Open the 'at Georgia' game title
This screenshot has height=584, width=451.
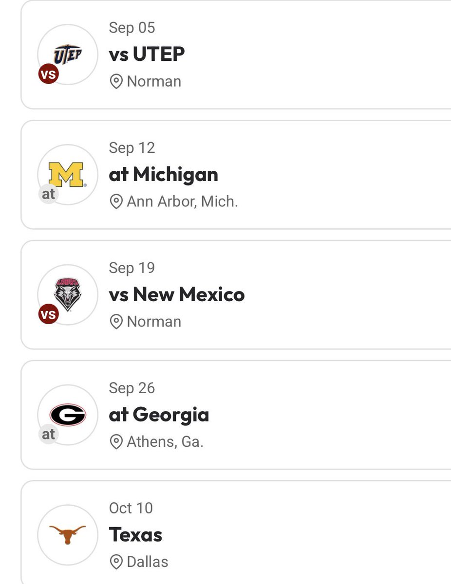159,415
